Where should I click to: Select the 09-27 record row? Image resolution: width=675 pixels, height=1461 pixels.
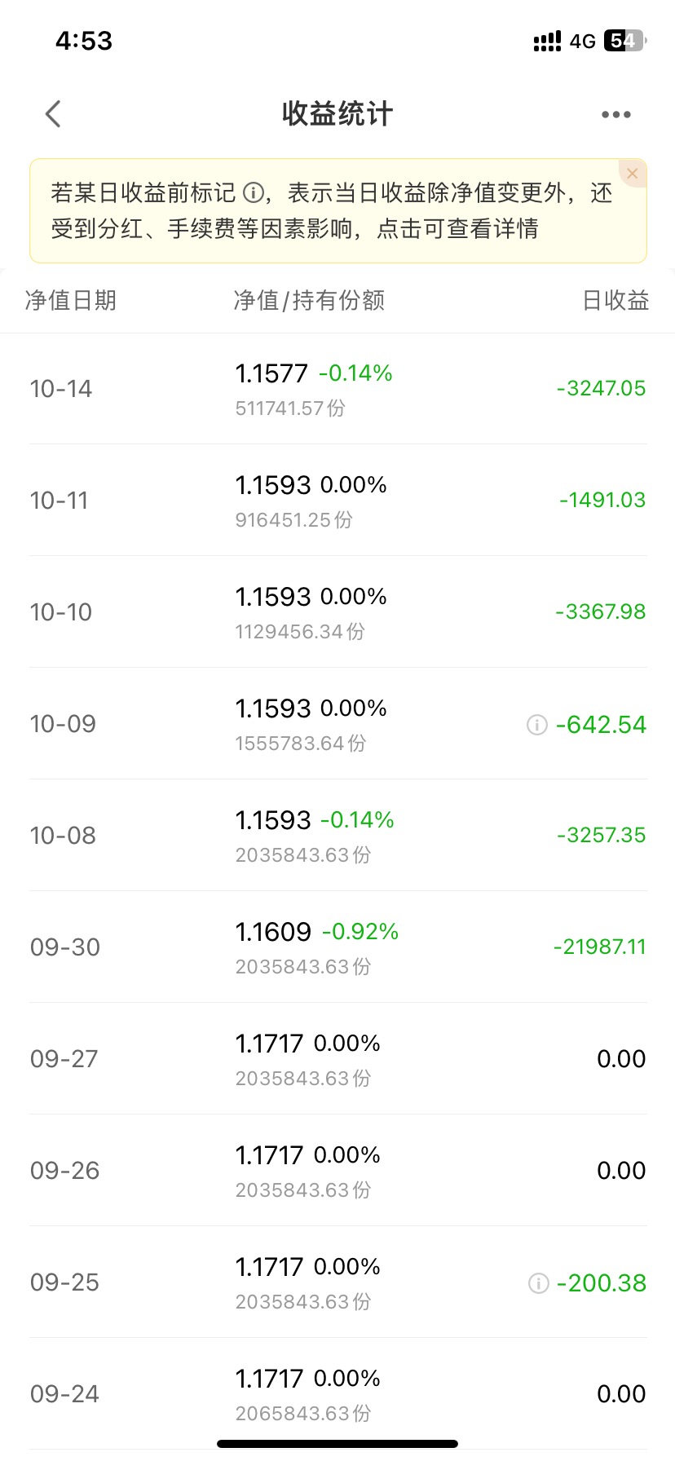click(337, 1058)
